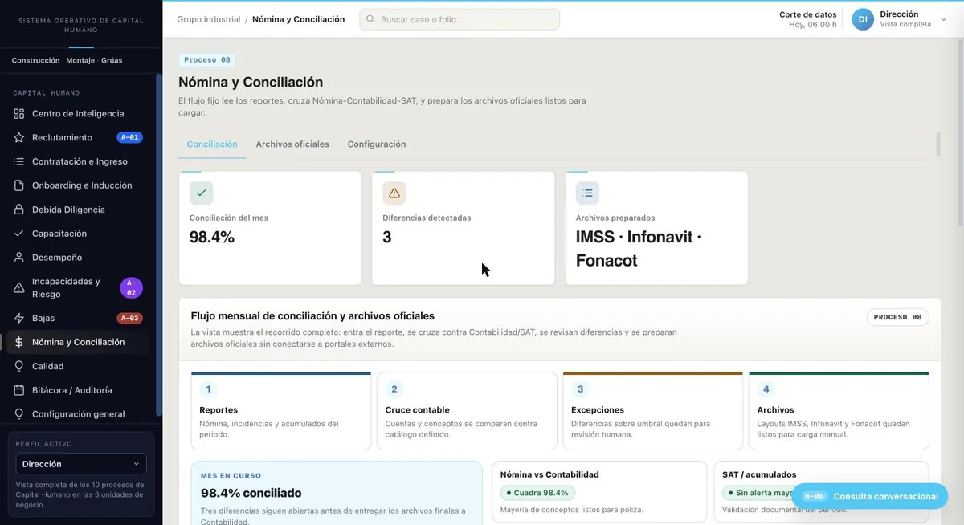Viewport: 964px width, 525px height.
Task: Click the A-02 badge next to Incapacidades
Action: click(132, 288)
